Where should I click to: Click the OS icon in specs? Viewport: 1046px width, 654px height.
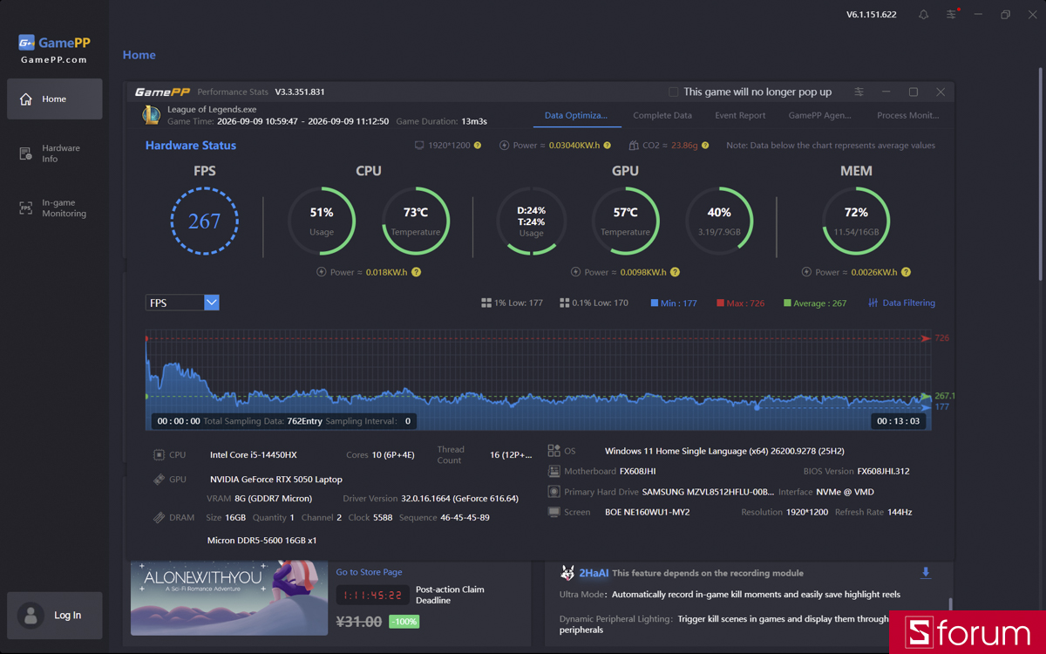coord(554,451)
